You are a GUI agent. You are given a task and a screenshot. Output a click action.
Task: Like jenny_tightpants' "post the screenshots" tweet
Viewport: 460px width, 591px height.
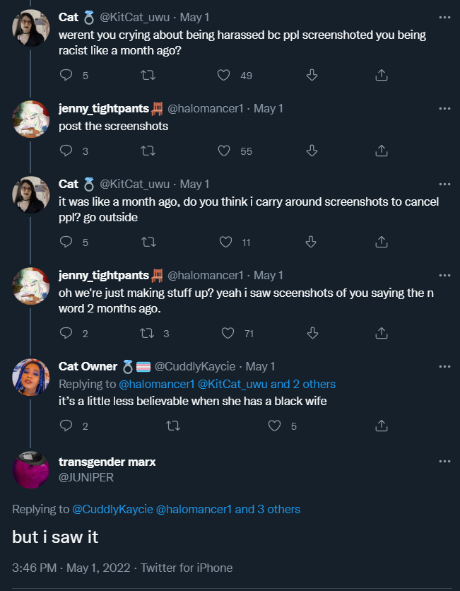click(225, 151)
